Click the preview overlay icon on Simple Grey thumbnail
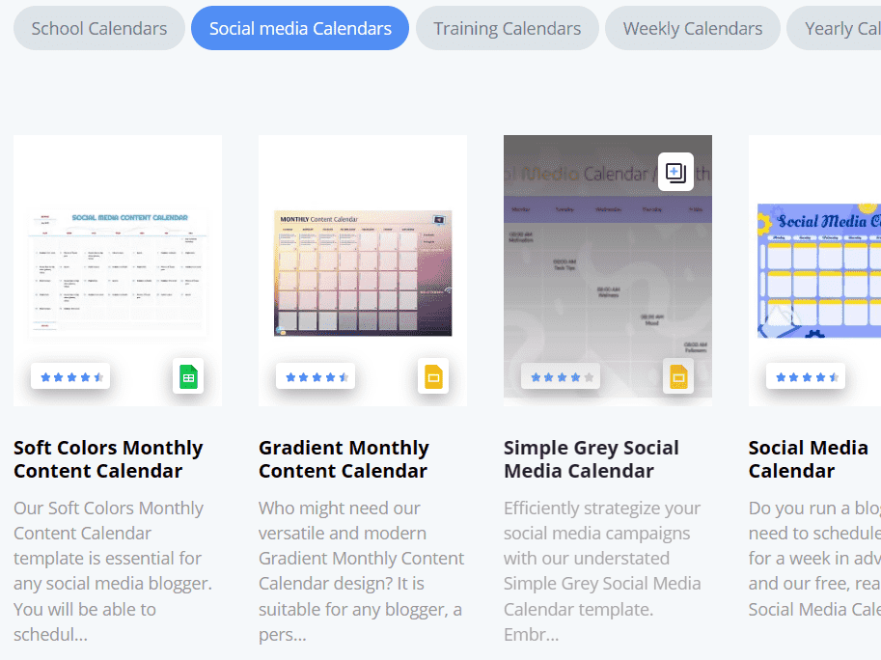The width and height of the screenshot is (881, 660). coord(675,173)
